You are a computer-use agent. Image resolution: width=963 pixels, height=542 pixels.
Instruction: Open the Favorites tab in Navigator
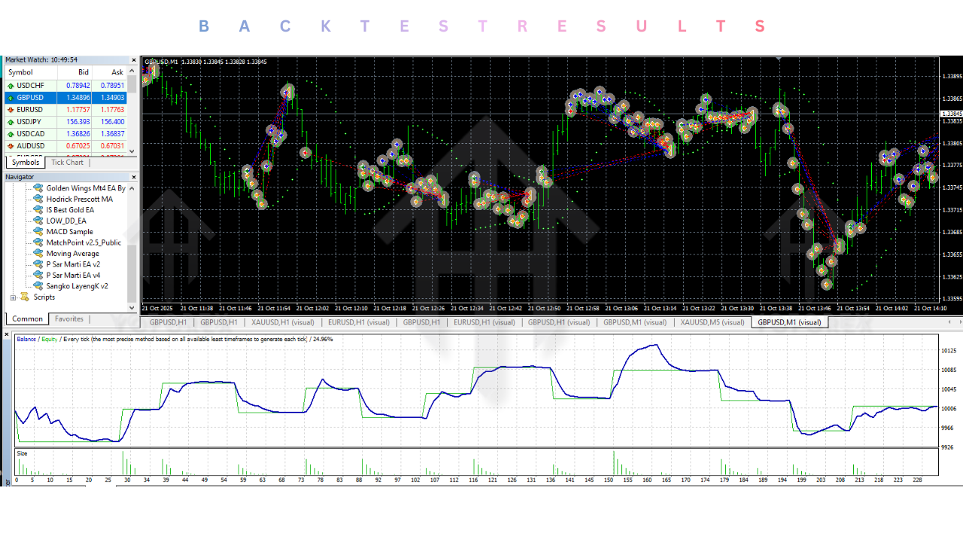pyautogui.click(x=69, y=319)
